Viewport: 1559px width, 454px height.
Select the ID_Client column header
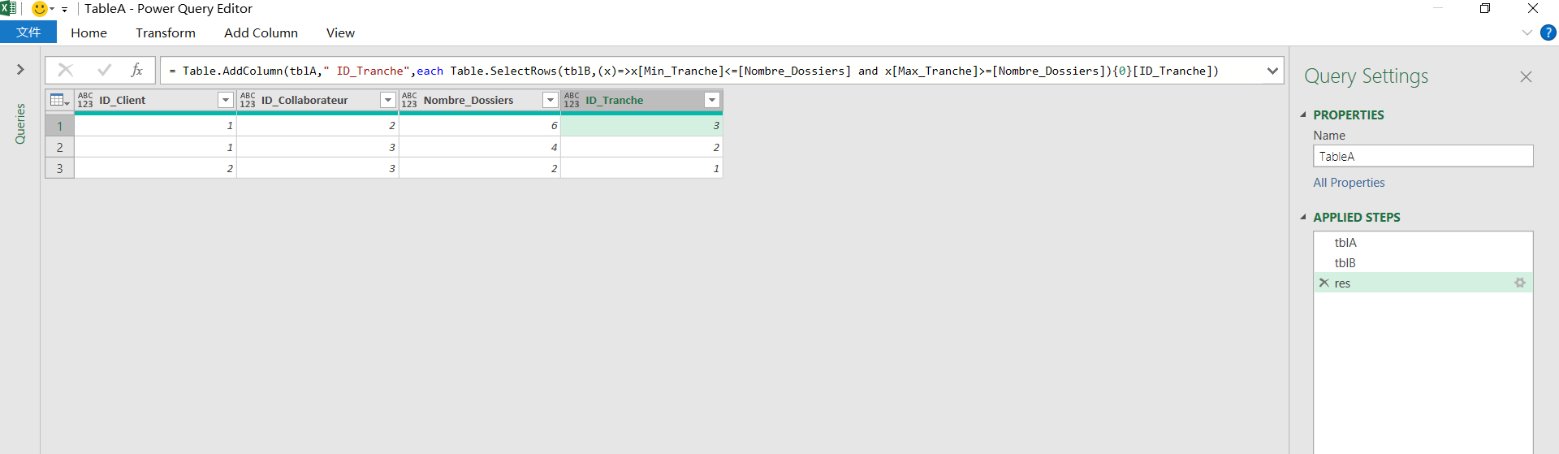click(155, 100)
